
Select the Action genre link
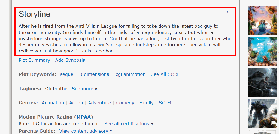(76, 103)
